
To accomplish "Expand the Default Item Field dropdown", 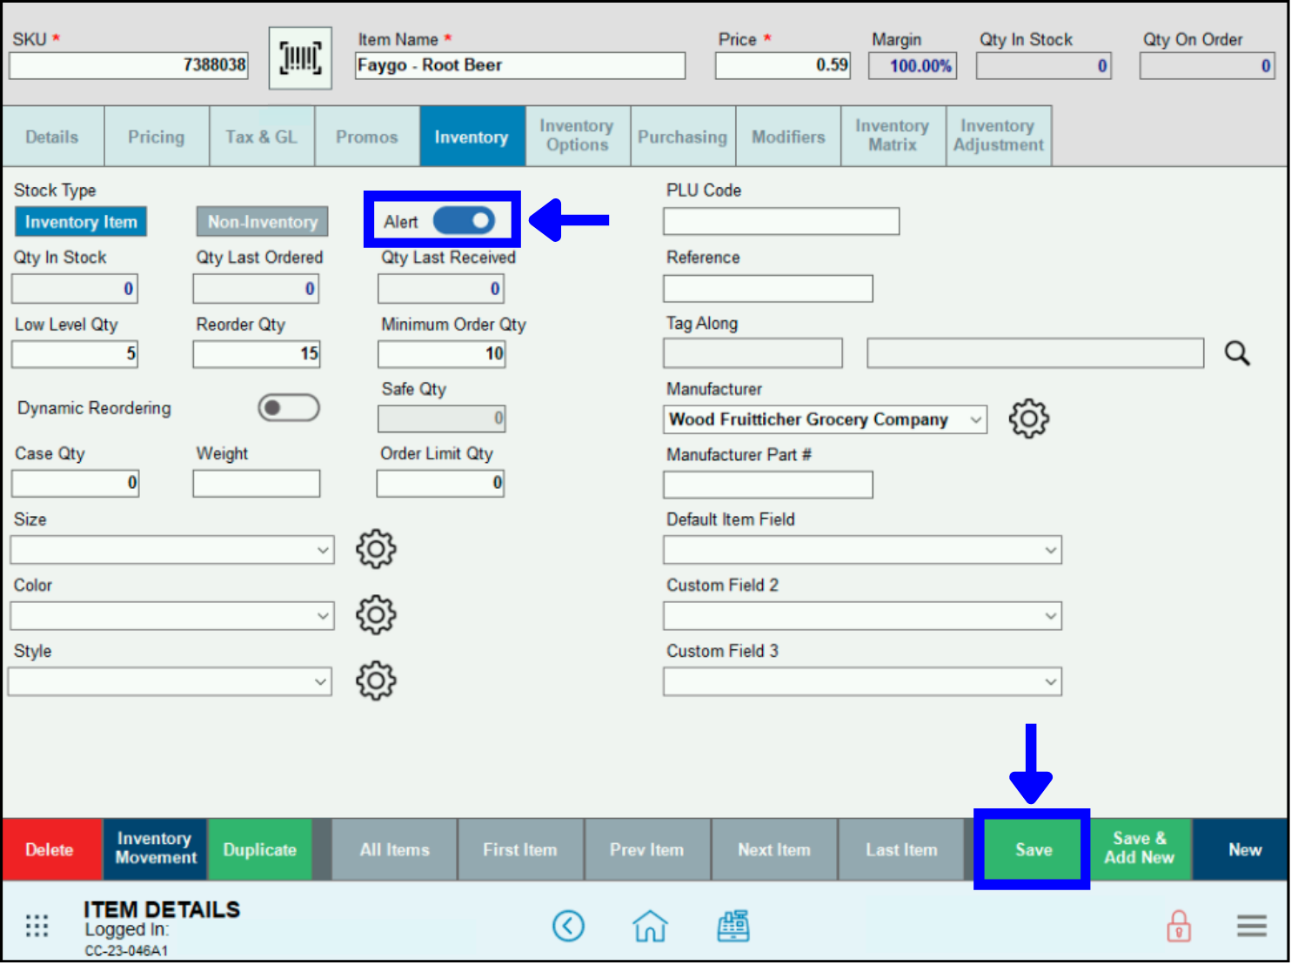I will coord(1050,549).
